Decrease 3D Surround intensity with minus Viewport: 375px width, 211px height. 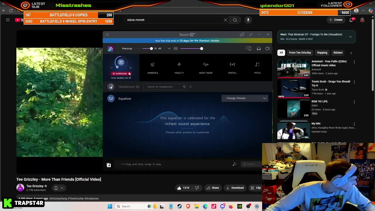111,68
